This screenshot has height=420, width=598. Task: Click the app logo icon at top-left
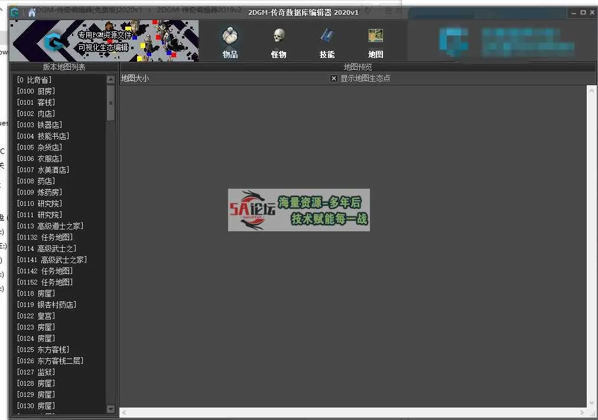(15, 12)
